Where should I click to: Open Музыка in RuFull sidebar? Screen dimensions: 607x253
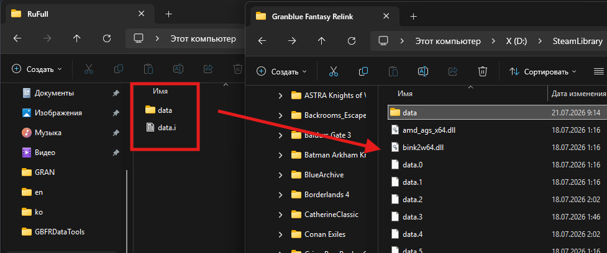(x=48, y=133)
